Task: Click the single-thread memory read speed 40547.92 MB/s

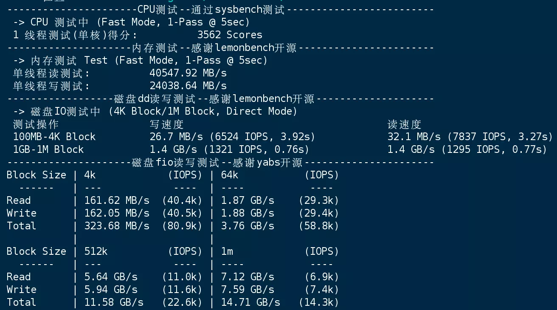Action: pyautogui.click(x=188, y=73)
